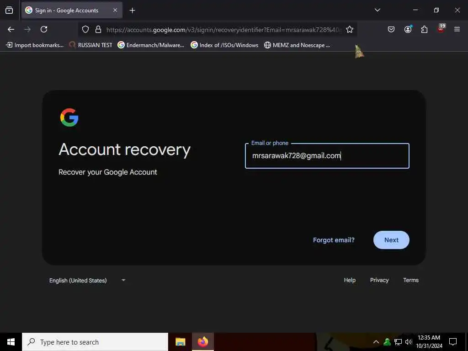Open File Explorer from taskbar
Viewport: 468px width, 351px height.
[180, 342]
